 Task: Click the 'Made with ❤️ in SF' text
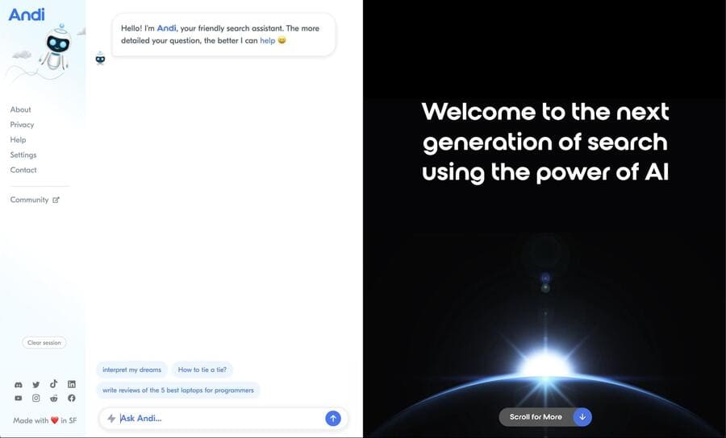pyautogui.click(x=45, y=420)
